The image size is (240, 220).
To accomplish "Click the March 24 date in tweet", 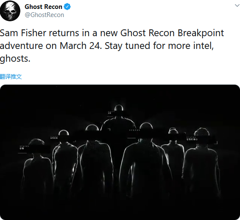I will 81,46.
